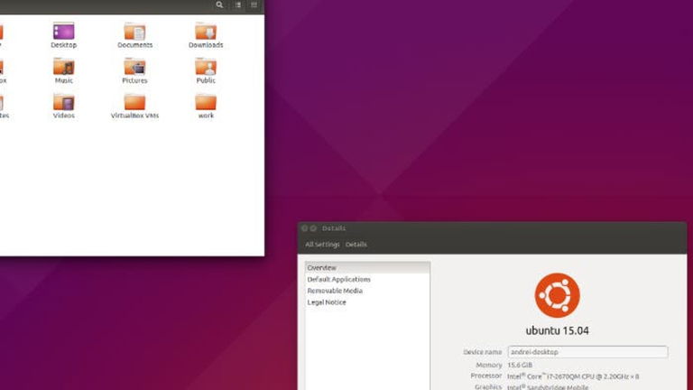Image resolution: width=693 pixels, height=390 pixels.
Task: Click the search icon in file manager
Action: 219,5
